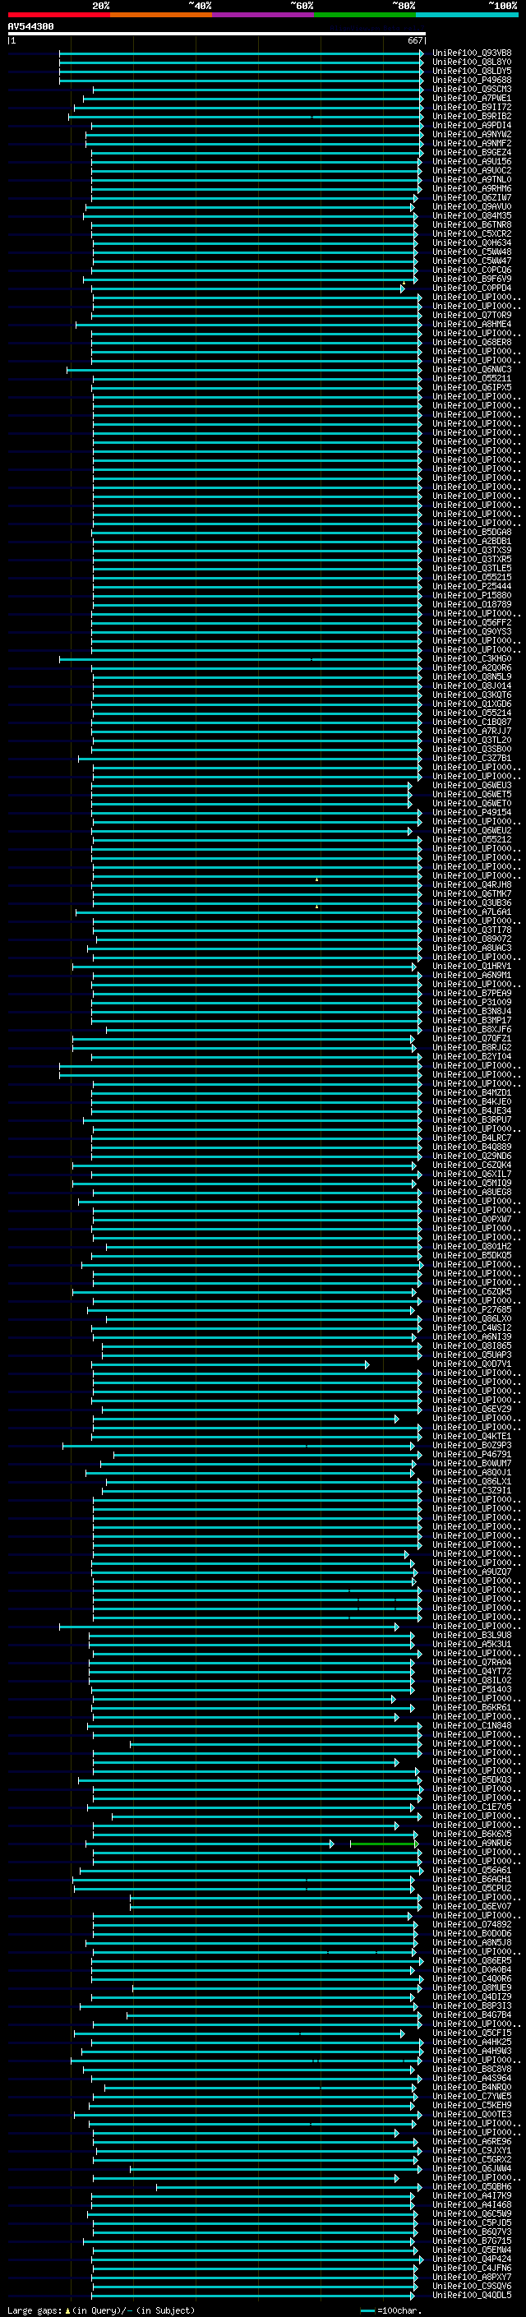526x2317 pixels.
Task: Select hit label UniRef100_Q8L8Y0
Action: (472, 62)
